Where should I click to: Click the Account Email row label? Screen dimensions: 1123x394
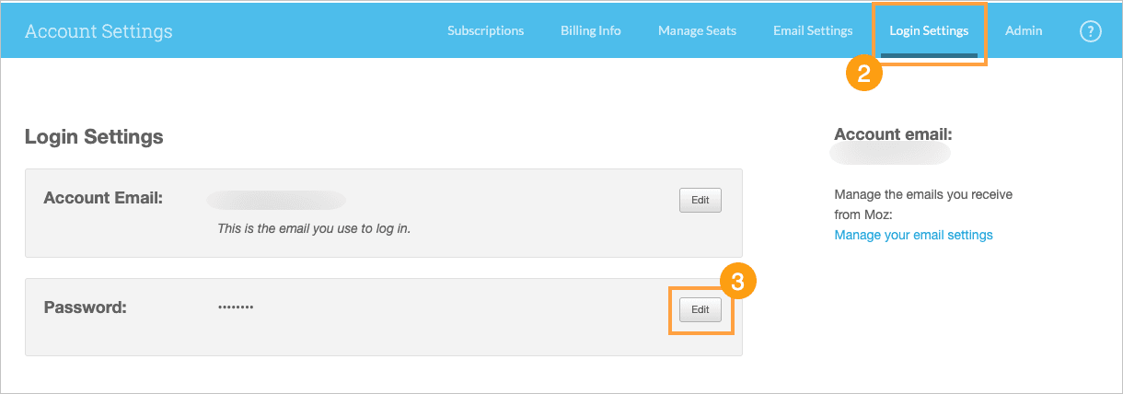pos(103,198)
